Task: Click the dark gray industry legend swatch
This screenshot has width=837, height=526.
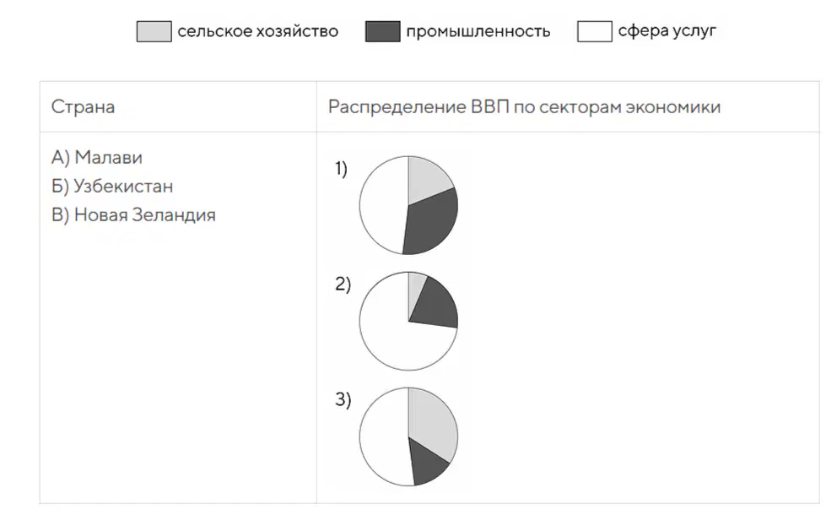Action: click(x=383, y=31)
